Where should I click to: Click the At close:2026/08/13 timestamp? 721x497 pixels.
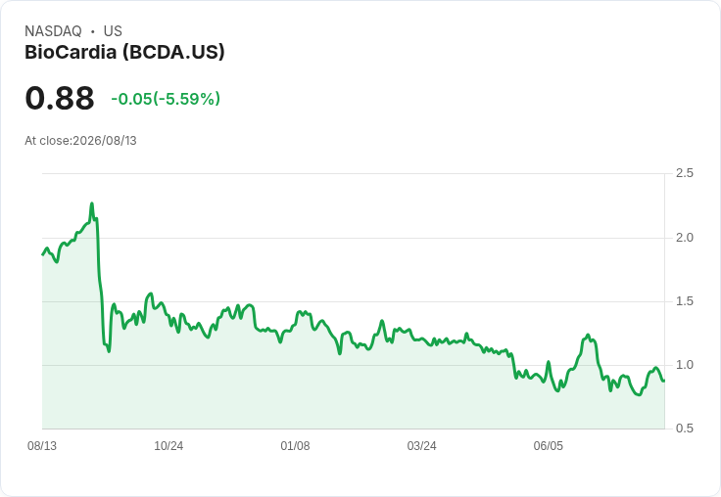tap(81, 141)
